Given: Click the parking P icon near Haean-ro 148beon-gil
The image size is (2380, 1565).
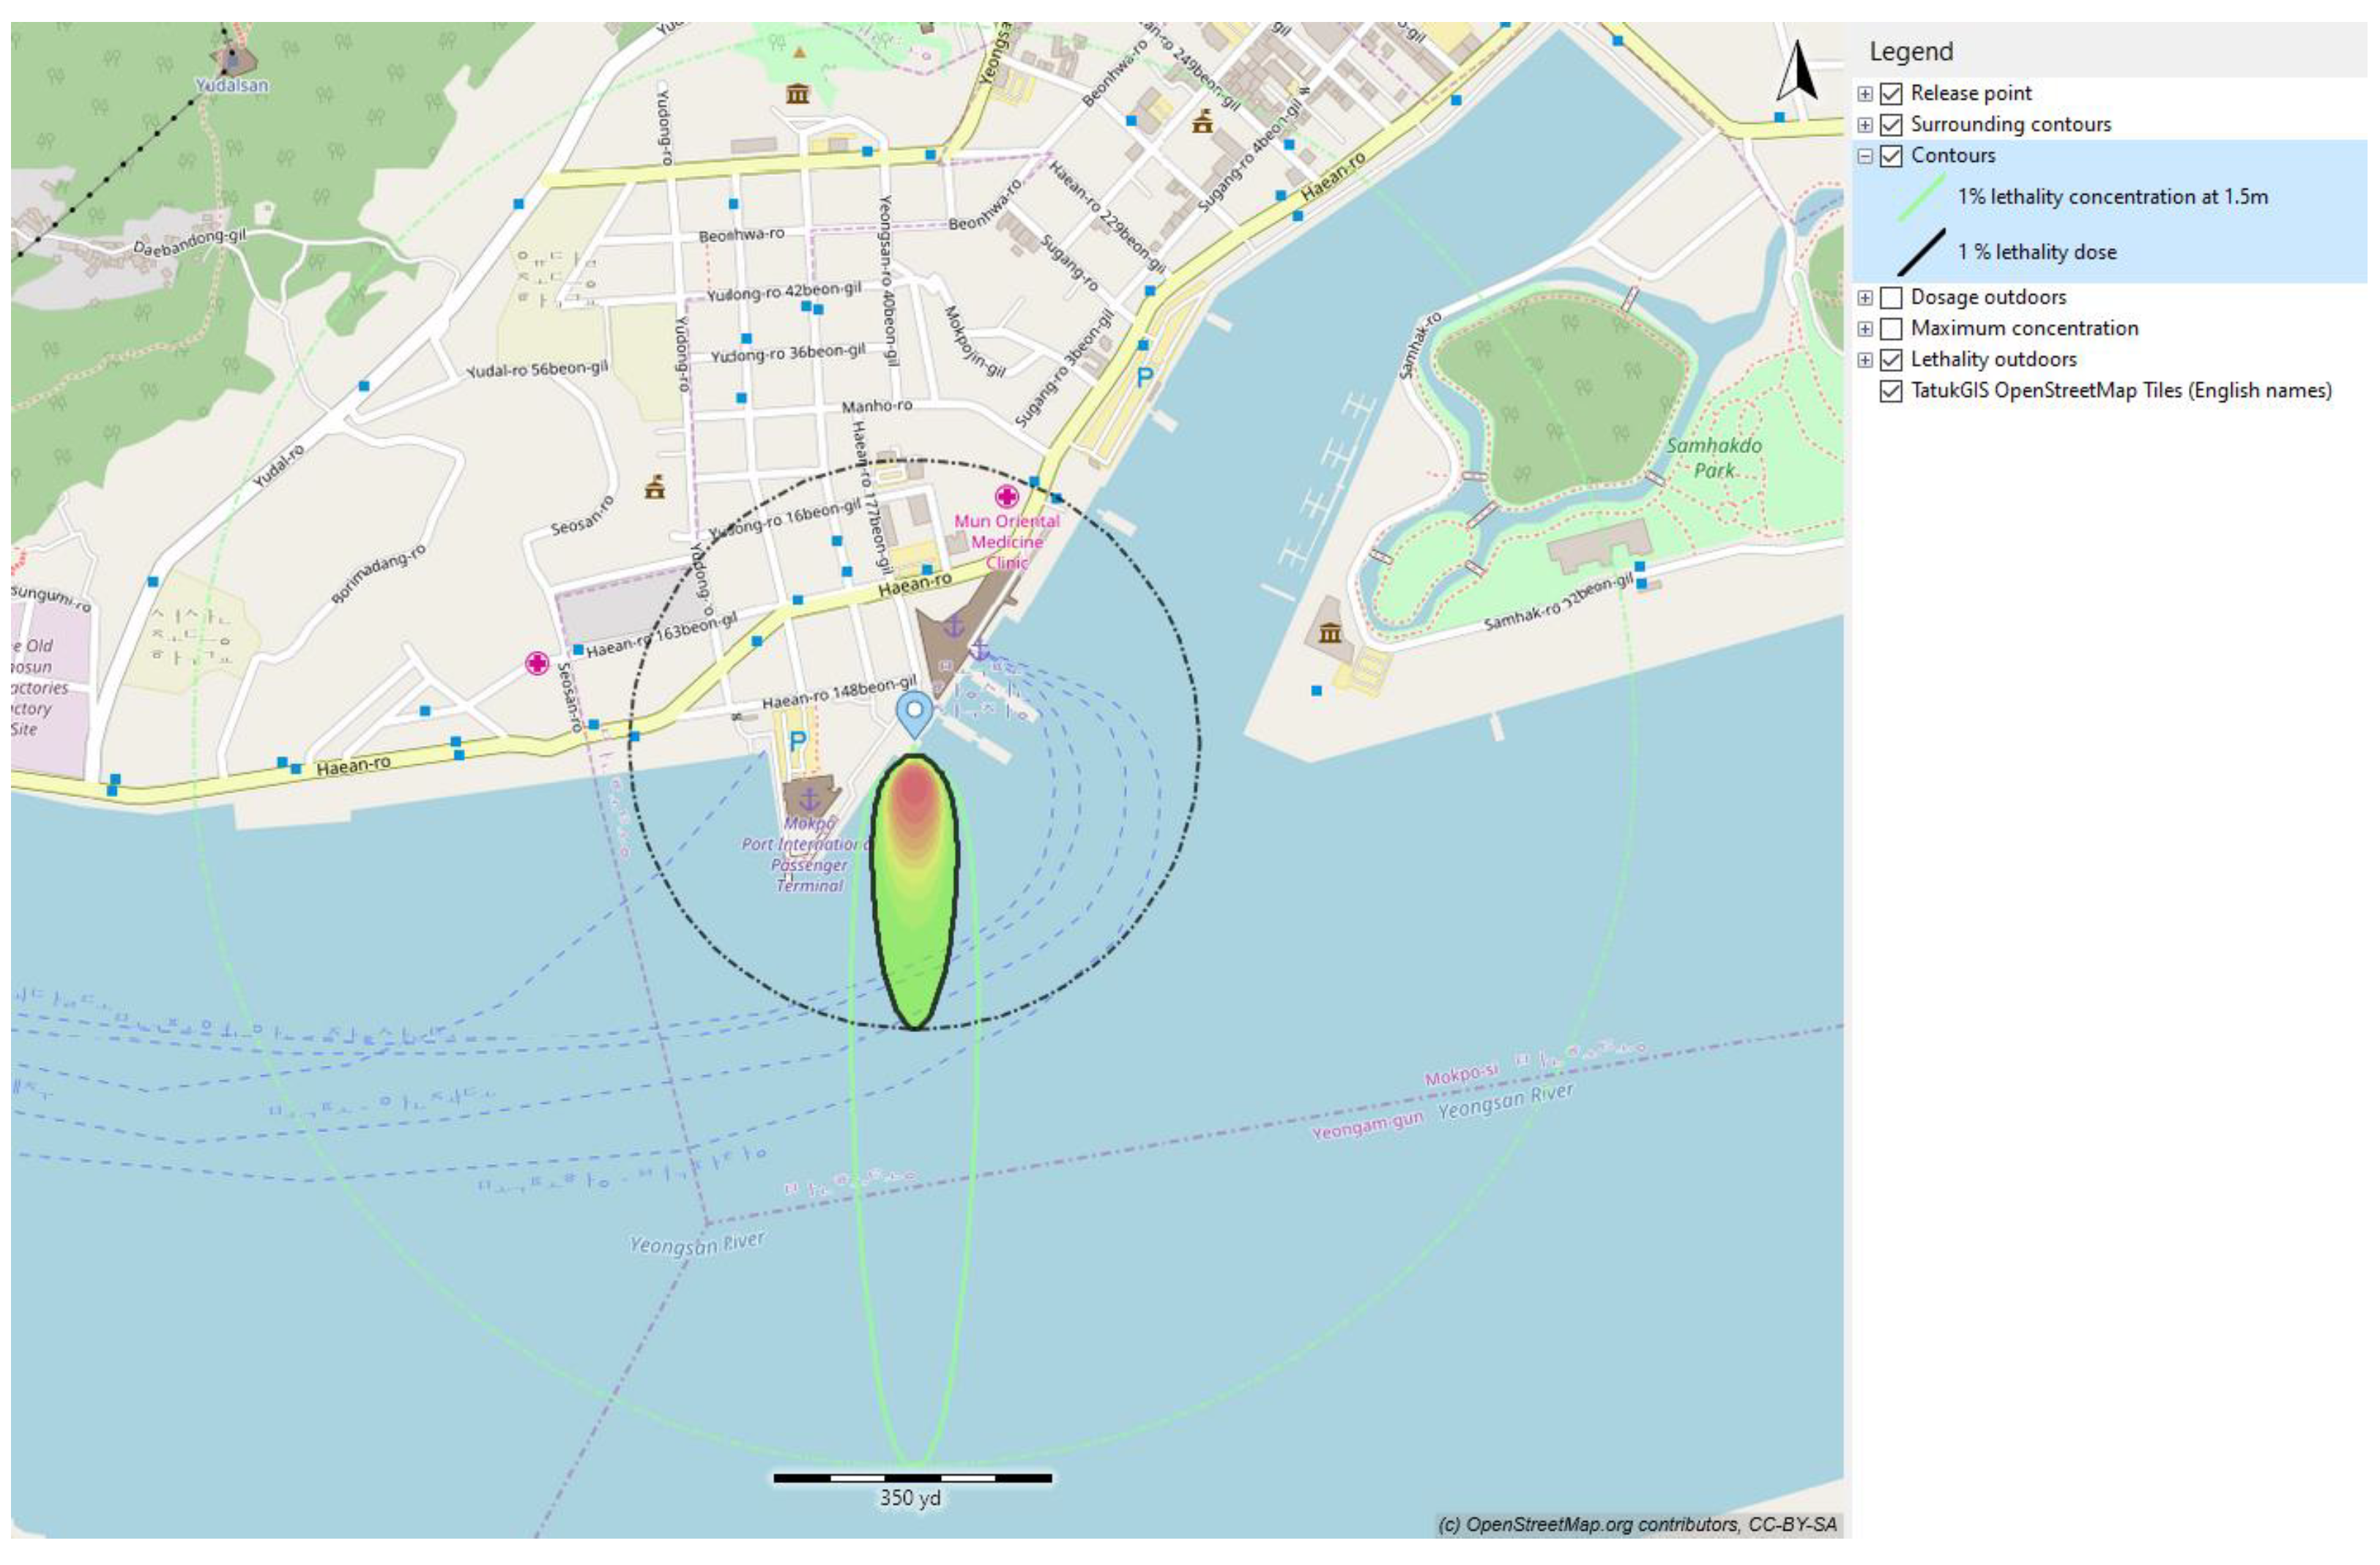Looking at the screenshot, I should (x=797, y=742).
